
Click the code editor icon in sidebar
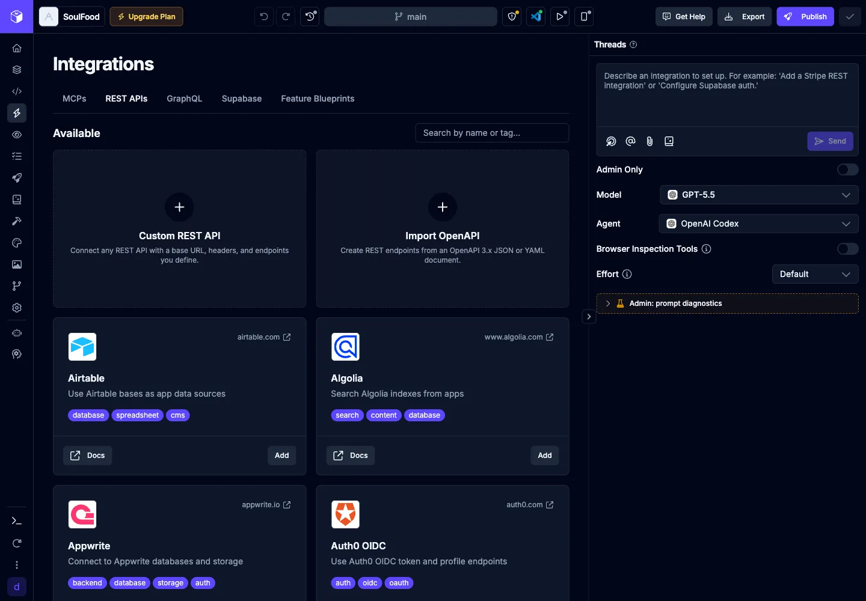tap(17, 91)
